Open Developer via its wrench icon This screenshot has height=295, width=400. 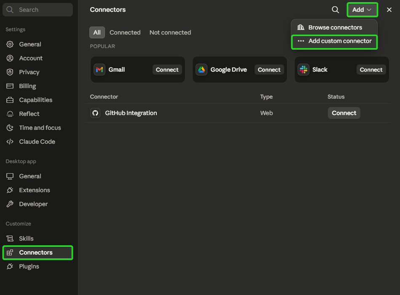[x=10, y=204]
